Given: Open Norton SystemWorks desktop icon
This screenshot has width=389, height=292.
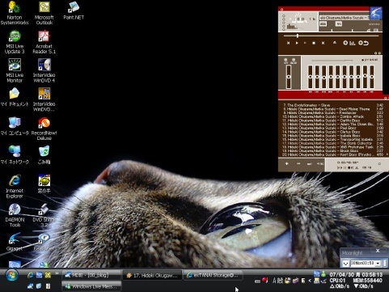Looking at the screenshot, I should pos(15,13).
